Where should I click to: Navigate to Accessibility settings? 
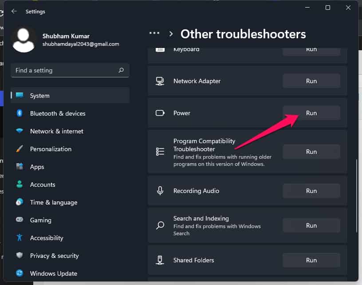70,238
